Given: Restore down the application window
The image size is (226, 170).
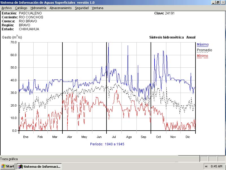Looking at the screenshot, I should 218,2.
